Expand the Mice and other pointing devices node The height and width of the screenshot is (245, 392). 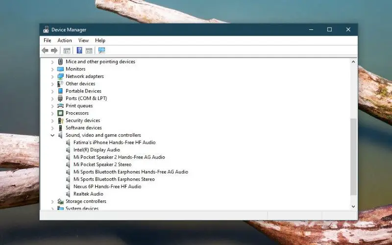(x=52, y=62)
